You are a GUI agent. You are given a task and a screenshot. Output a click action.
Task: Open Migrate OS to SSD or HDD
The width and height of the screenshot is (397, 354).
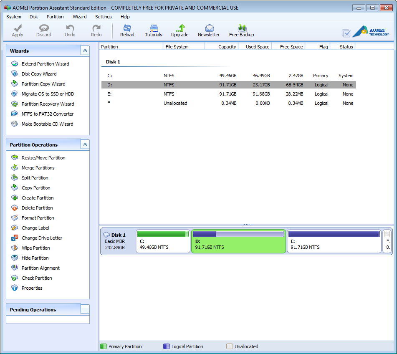48,94
